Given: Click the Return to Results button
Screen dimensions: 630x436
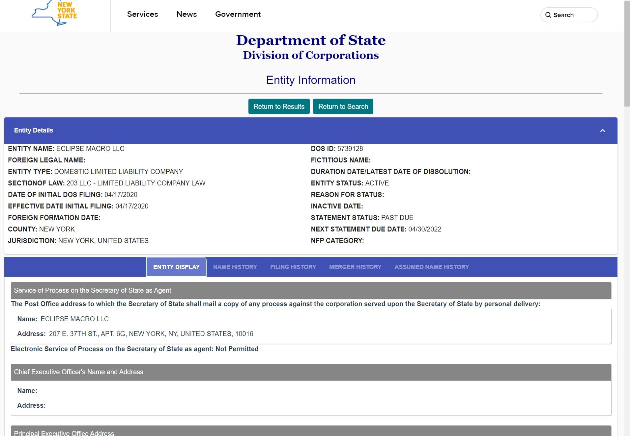Looking at the screenshot, I should coord(279,107).
